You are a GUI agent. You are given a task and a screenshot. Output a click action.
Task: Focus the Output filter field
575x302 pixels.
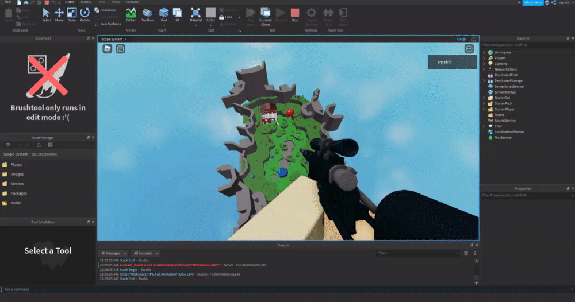click(417, 253)
